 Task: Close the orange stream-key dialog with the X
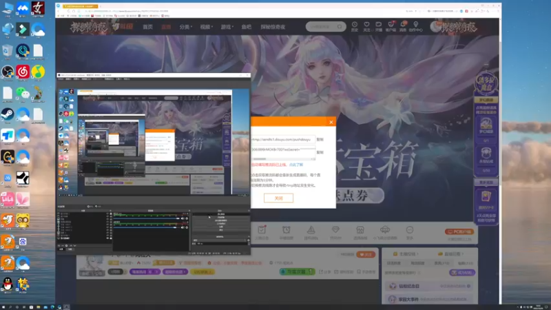pos(331,122)
